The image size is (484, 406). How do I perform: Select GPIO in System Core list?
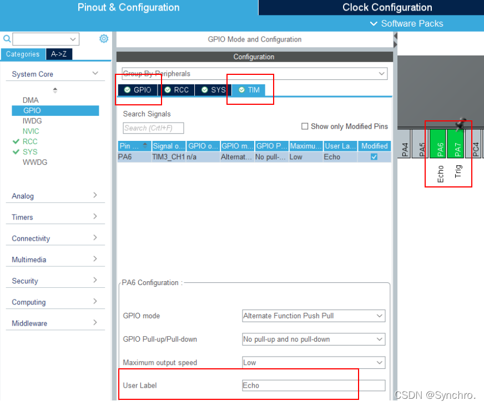click(56, 110)
